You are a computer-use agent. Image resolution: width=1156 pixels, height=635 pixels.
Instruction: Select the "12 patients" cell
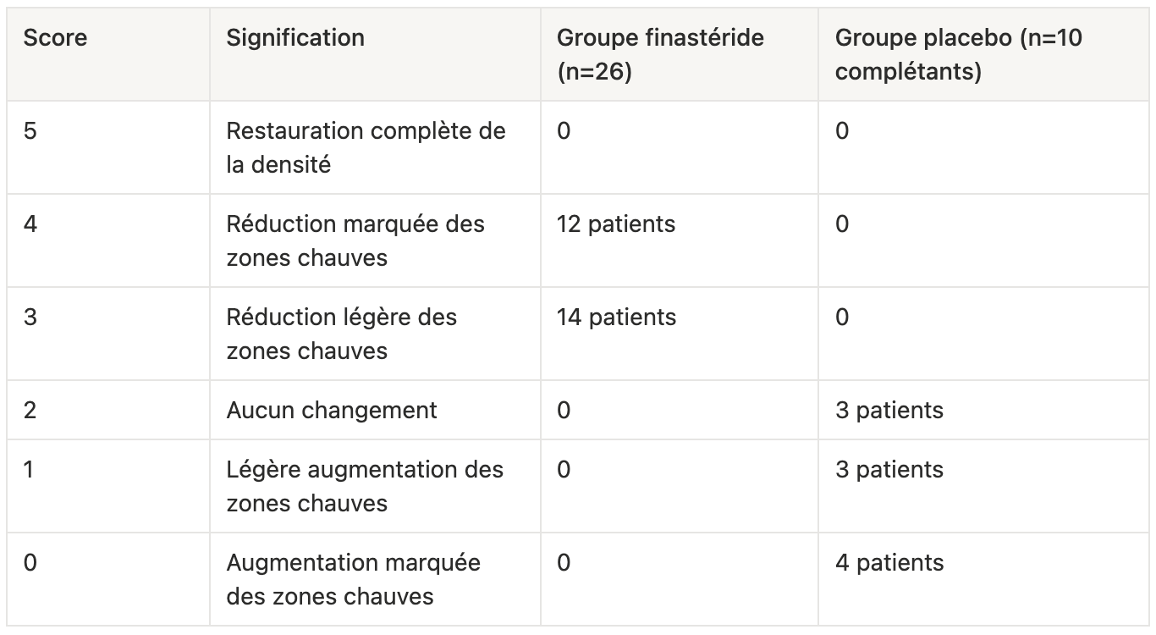tap(616, 224)
